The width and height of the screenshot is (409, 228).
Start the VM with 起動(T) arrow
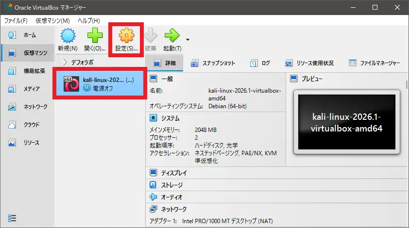pos(172,35)
